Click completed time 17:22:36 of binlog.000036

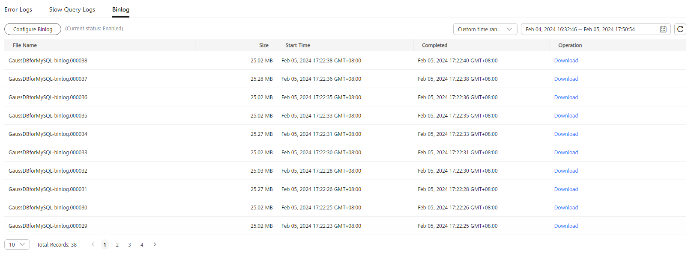click(x=458, y=97)
